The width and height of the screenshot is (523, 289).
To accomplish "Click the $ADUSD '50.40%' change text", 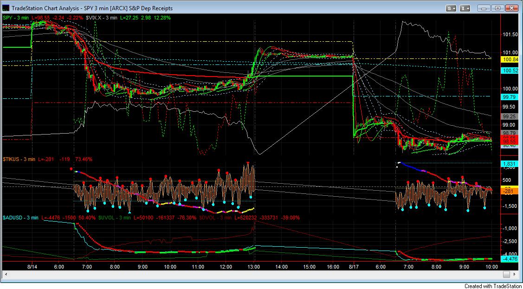I will tap(87, 218).
